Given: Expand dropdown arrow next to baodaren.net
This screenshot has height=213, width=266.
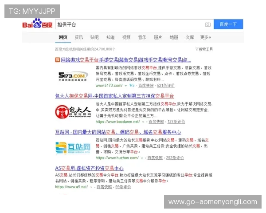Looking at the screenshot, I should click(143, 122).
